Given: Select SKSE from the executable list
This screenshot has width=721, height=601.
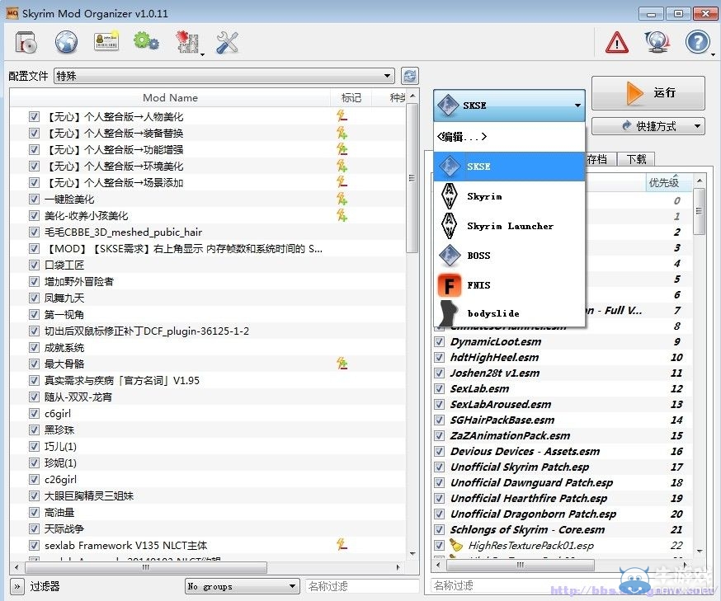Looking at the screenshot, I should [509, 167].
